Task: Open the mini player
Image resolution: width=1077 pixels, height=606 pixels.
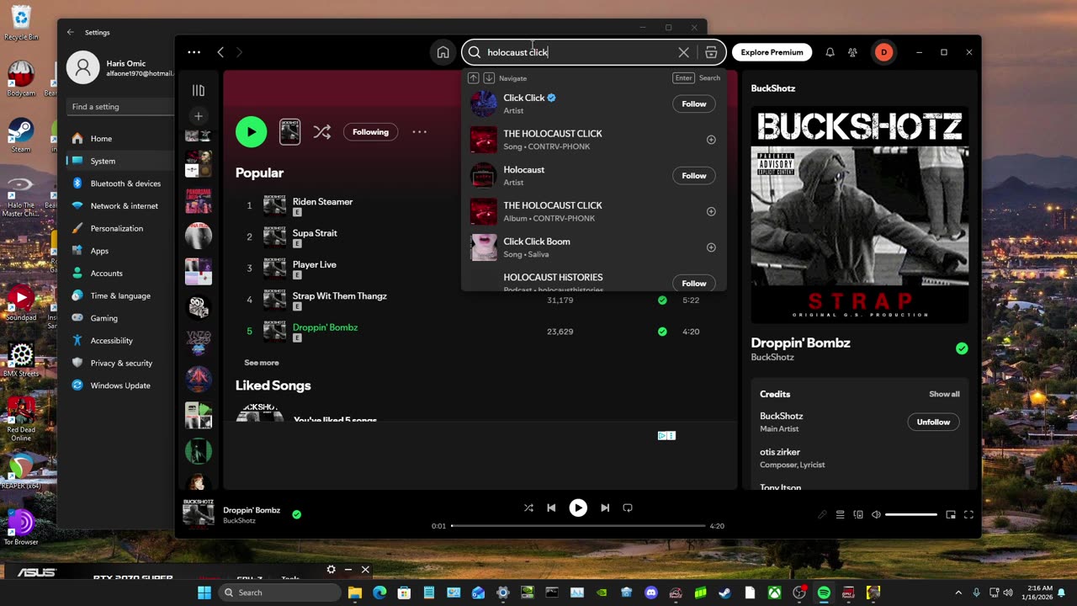Action: 951,514
